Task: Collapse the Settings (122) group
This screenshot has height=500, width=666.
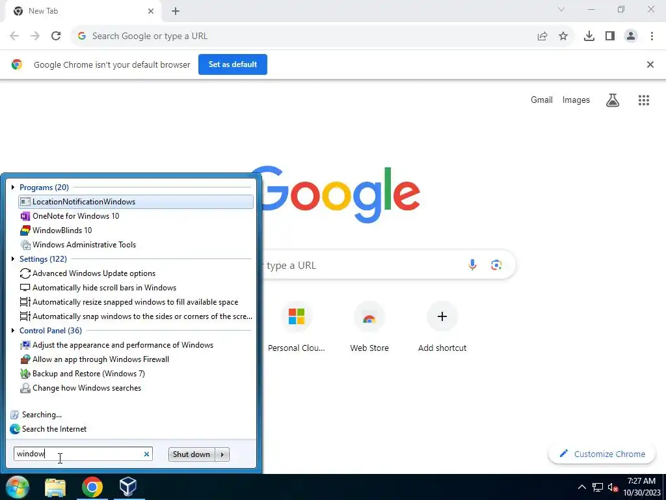Action: [x=13, y=259]
